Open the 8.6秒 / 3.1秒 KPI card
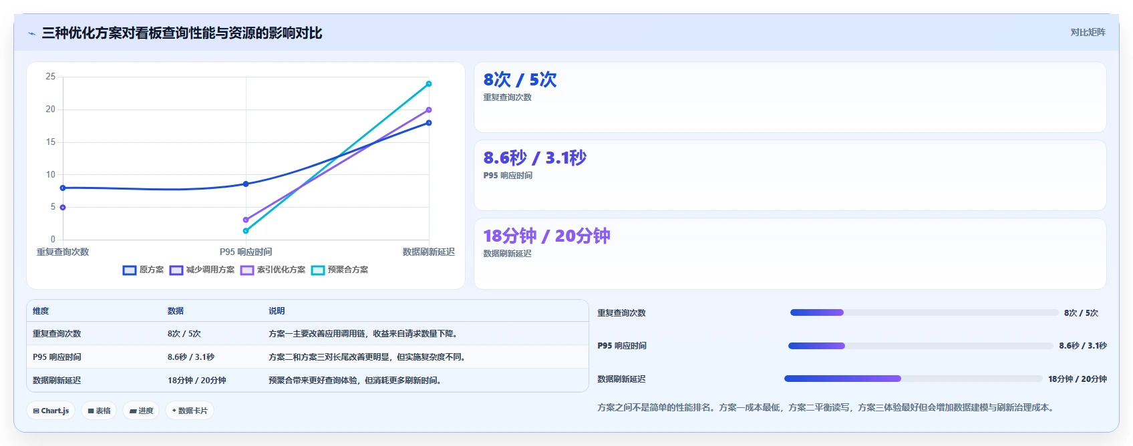Image resolution: width=1133 pixels, height=446 pixels. [790, 176]
